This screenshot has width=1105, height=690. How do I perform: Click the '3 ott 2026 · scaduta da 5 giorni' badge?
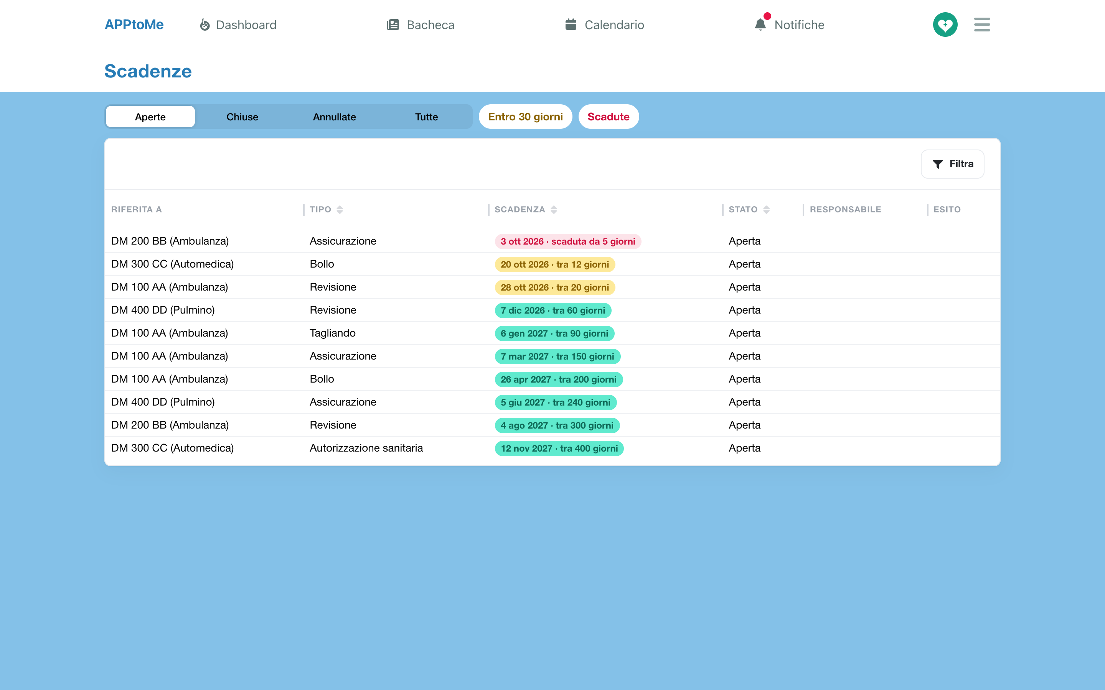(x=567, y=242)
